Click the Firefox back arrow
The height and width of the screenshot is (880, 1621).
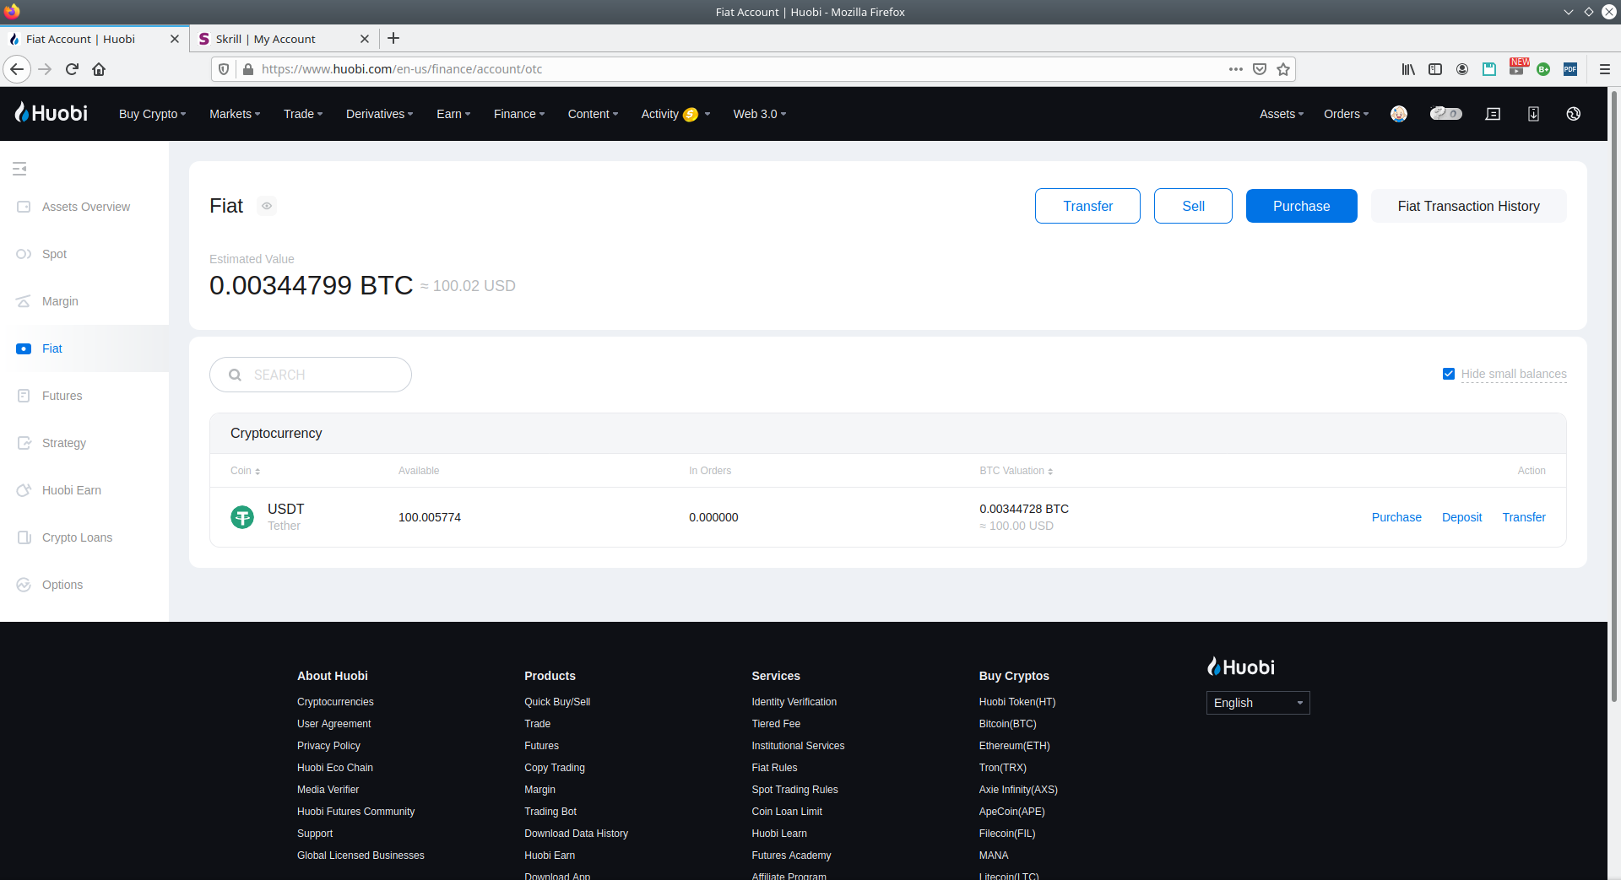(x=17, y=69)
